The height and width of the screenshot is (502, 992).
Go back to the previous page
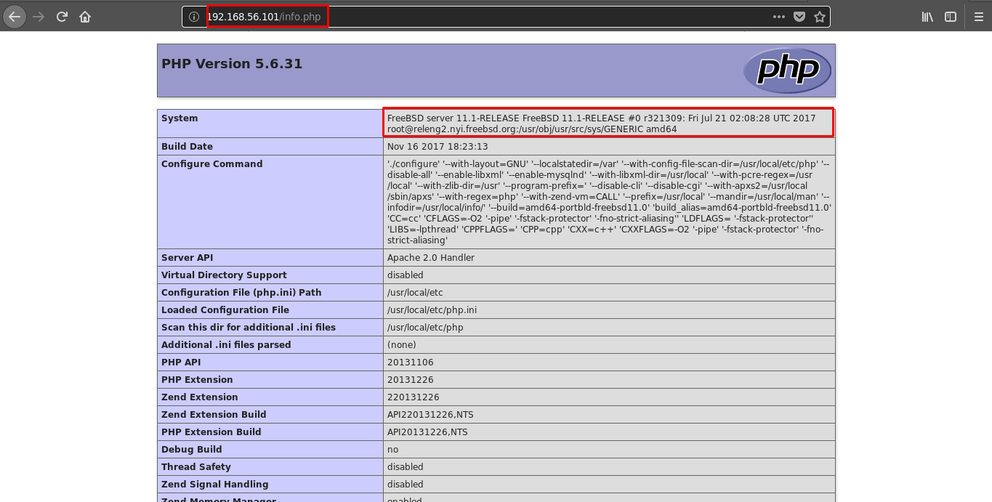pos(15,17)
